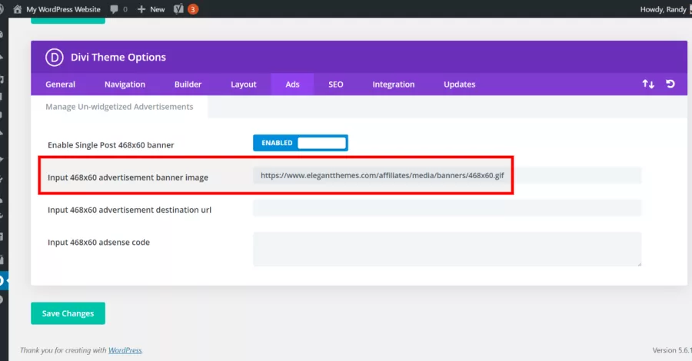Viewport: 692px width, 361px height.
Task: Click the reset options circular arrow icon
Action: [670, 84]
